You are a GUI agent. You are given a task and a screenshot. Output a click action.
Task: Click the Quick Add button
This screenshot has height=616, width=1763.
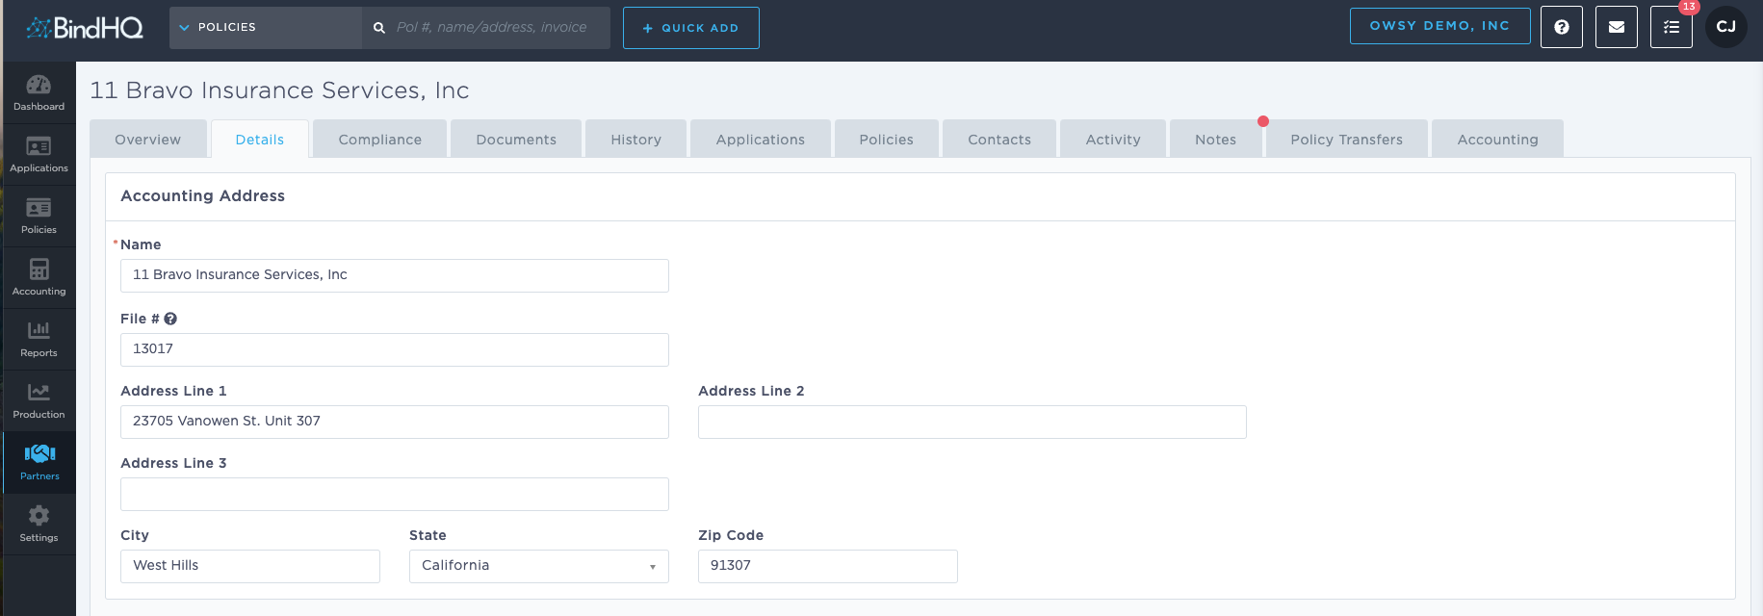pos(691,28)
